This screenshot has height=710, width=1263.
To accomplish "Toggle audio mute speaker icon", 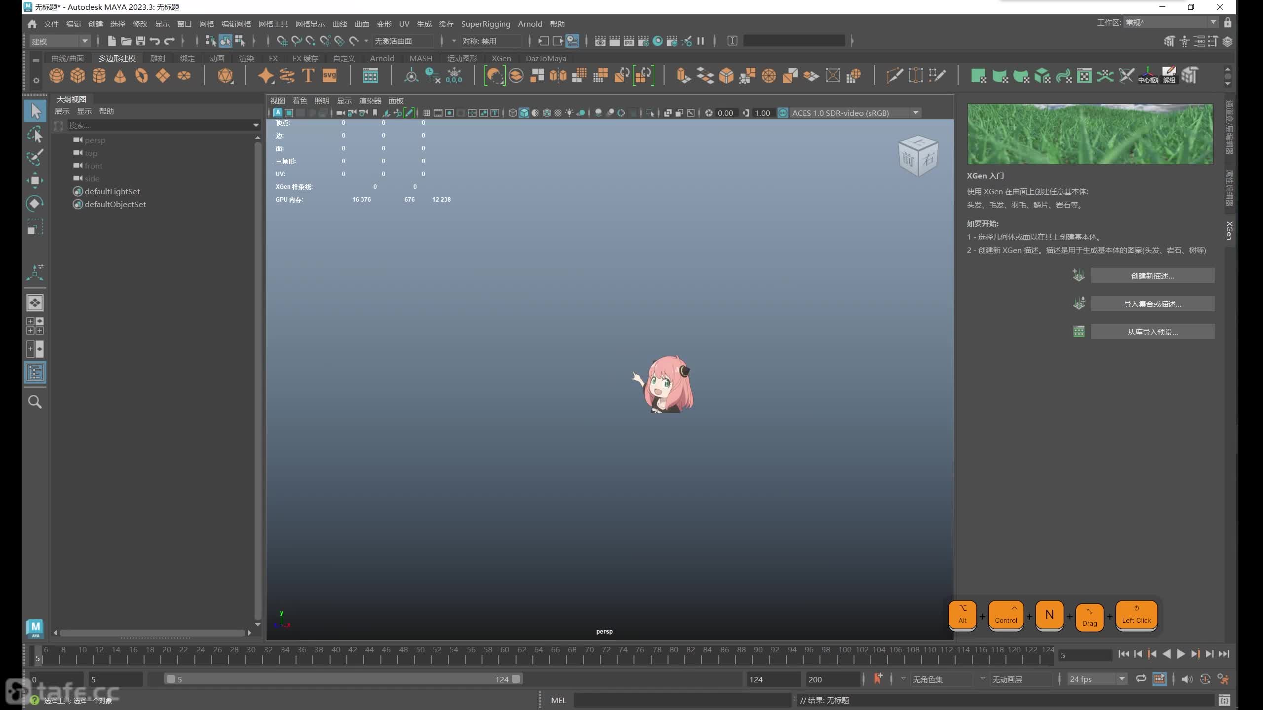I will [1187, 679].
